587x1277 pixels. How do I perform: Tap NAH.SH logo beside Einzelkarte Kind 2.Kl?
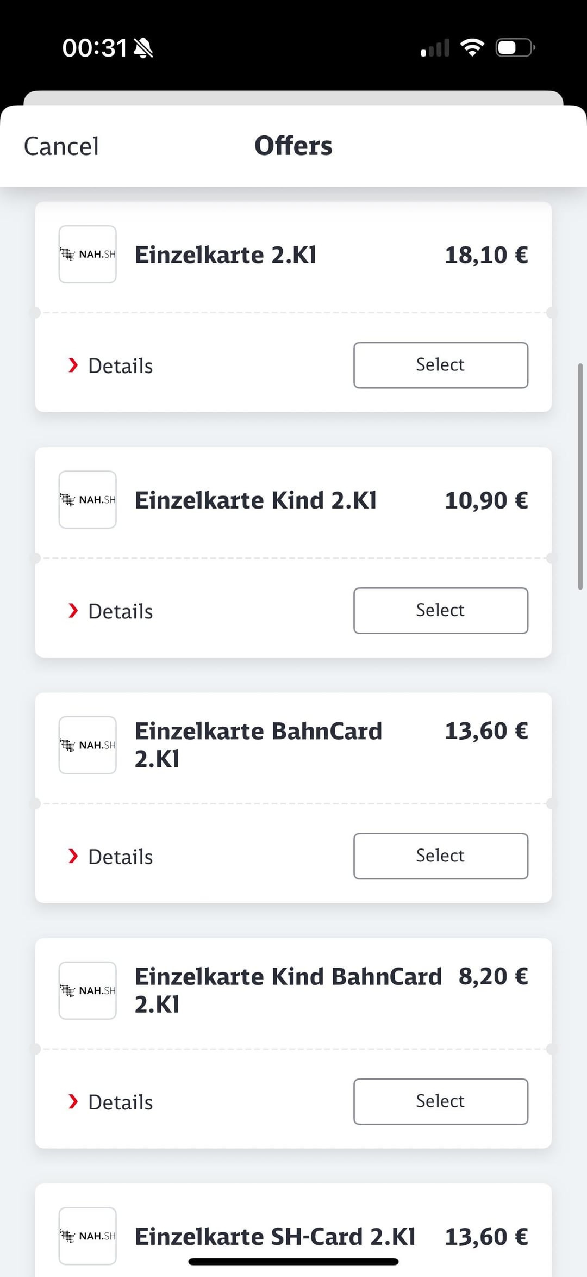click(88, 499)
